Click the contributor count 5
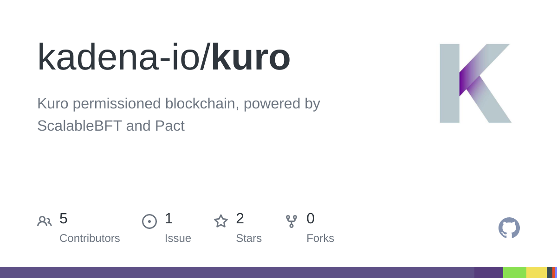557x278 pixels. [x=64, y=219]
